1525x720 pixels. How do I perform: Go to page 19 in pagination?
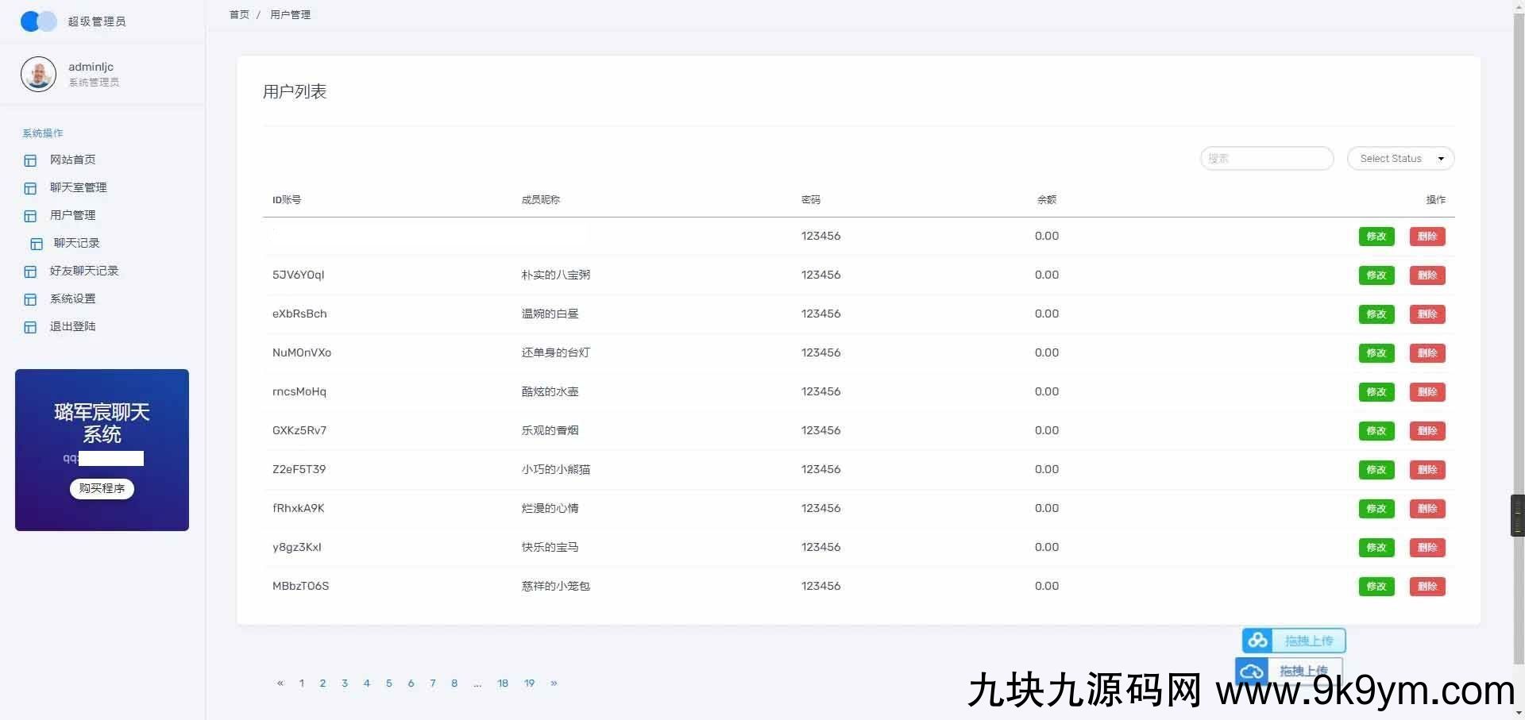click(x=529, y=683)
